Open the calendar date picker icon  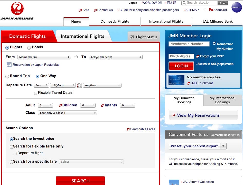(79, 85)
